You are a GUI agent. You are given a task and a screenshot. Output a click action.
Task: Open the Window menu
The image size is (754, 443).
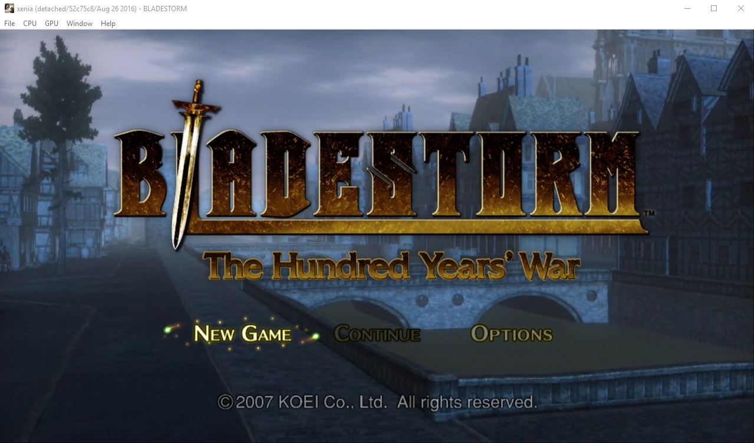80,24
